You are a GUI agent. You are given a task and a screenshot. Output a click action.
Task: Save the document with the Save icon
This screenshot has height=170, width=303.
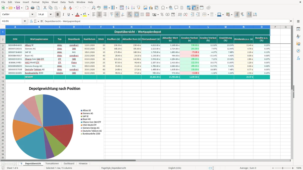click(x=18, y=8)
